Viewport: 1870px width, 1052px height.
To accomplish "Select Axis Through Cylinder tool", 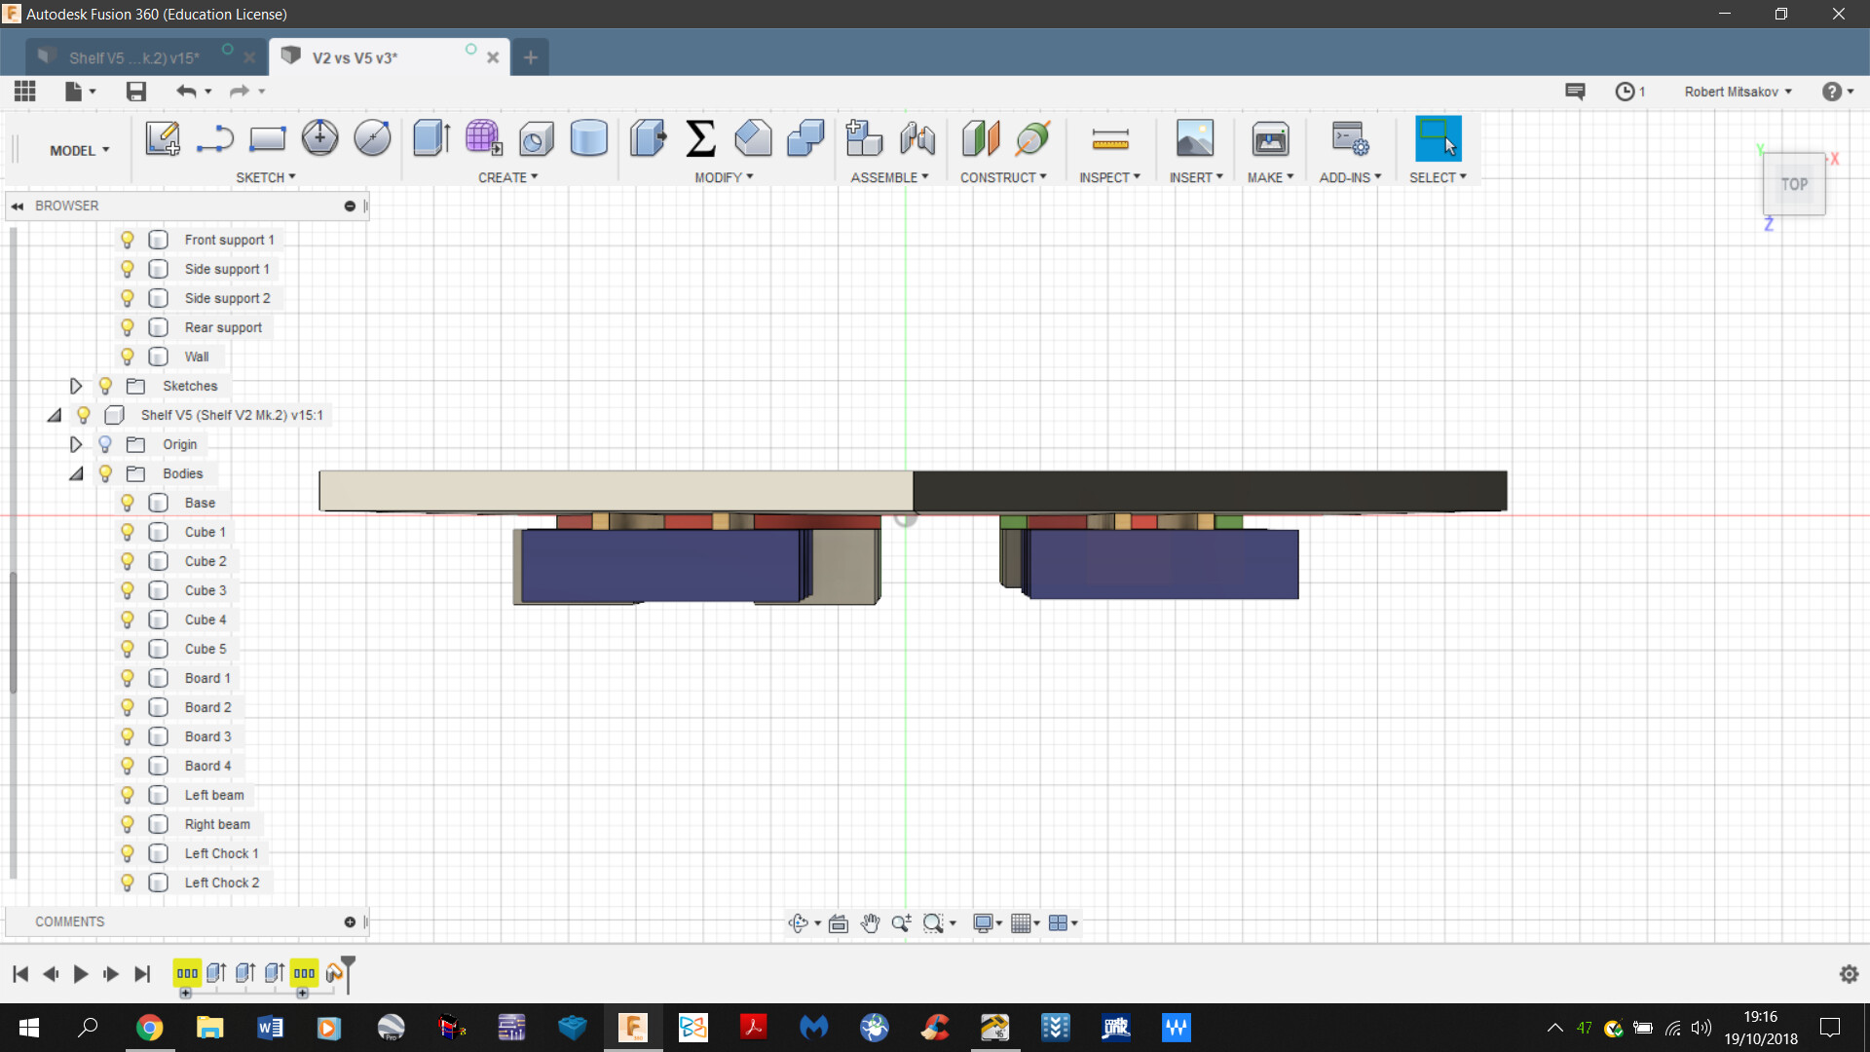I will [x=1033, y=138].
